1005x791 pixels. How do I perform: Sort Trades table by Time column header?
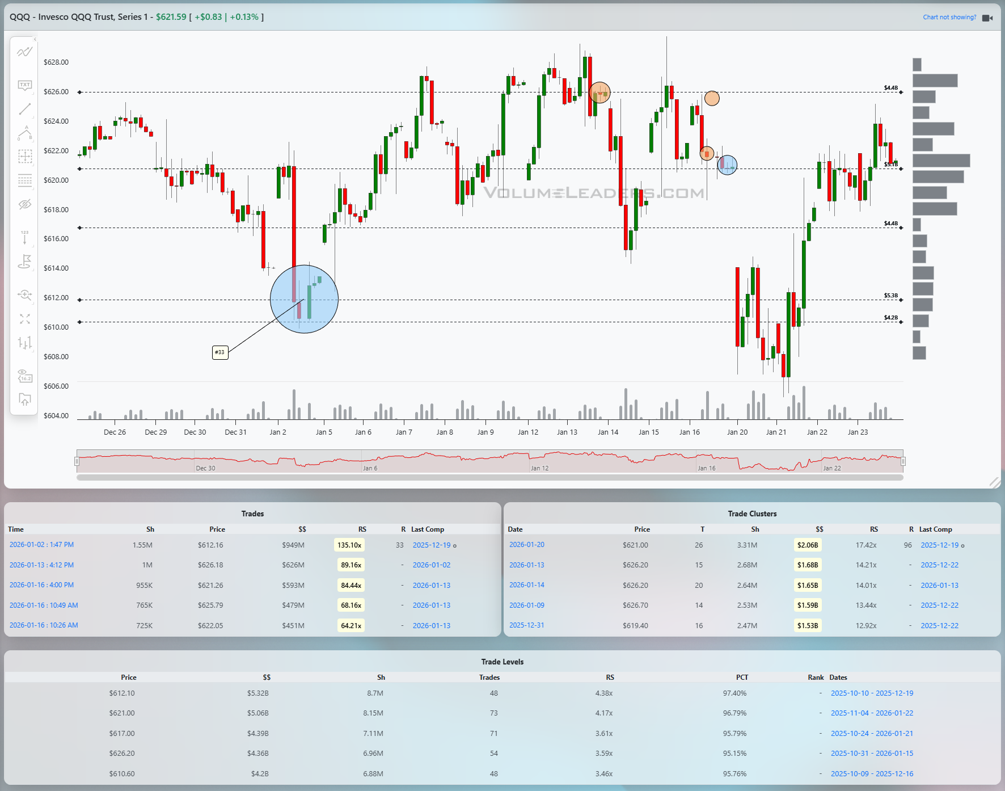click(16, 529)
